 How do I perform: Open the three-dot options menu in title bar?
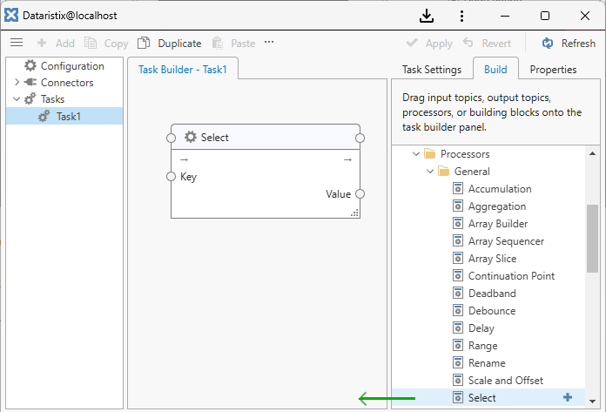[x=461, y=16]
